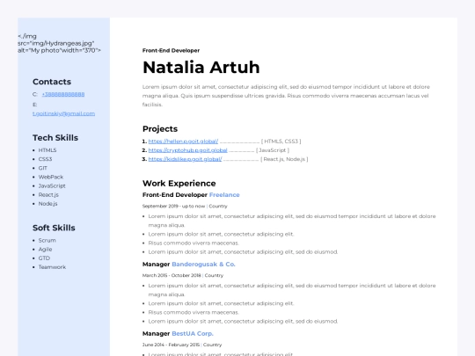475x356 pixels.
Task: Click the React.js skill item
Action: [48, 195]
